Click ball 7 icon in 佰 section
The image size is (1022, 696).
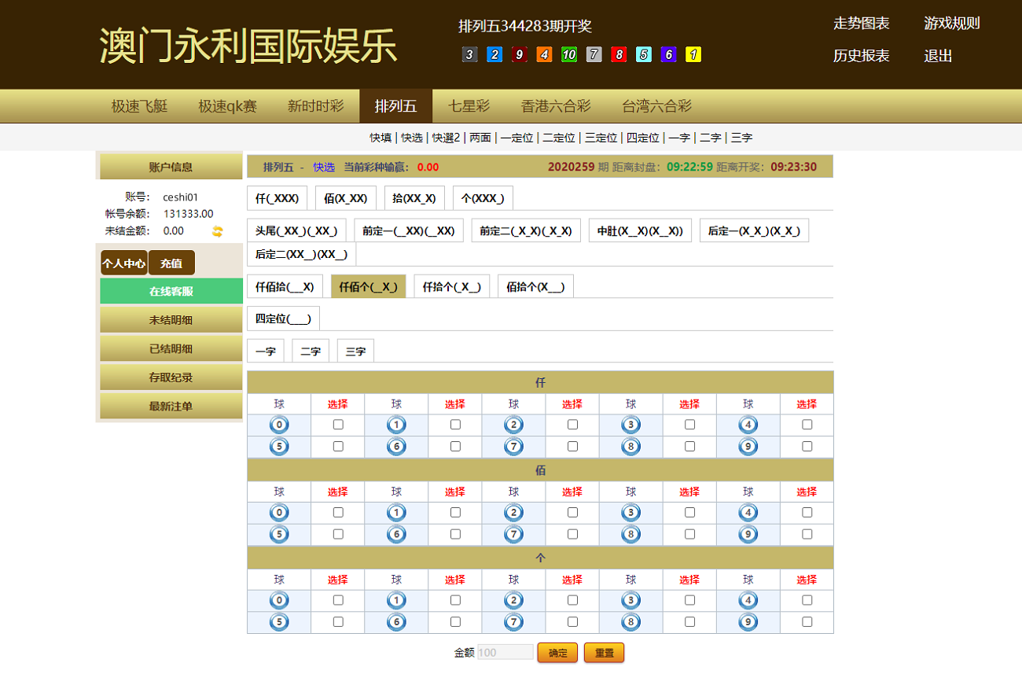pyautogui.click(x=513, y=534)
